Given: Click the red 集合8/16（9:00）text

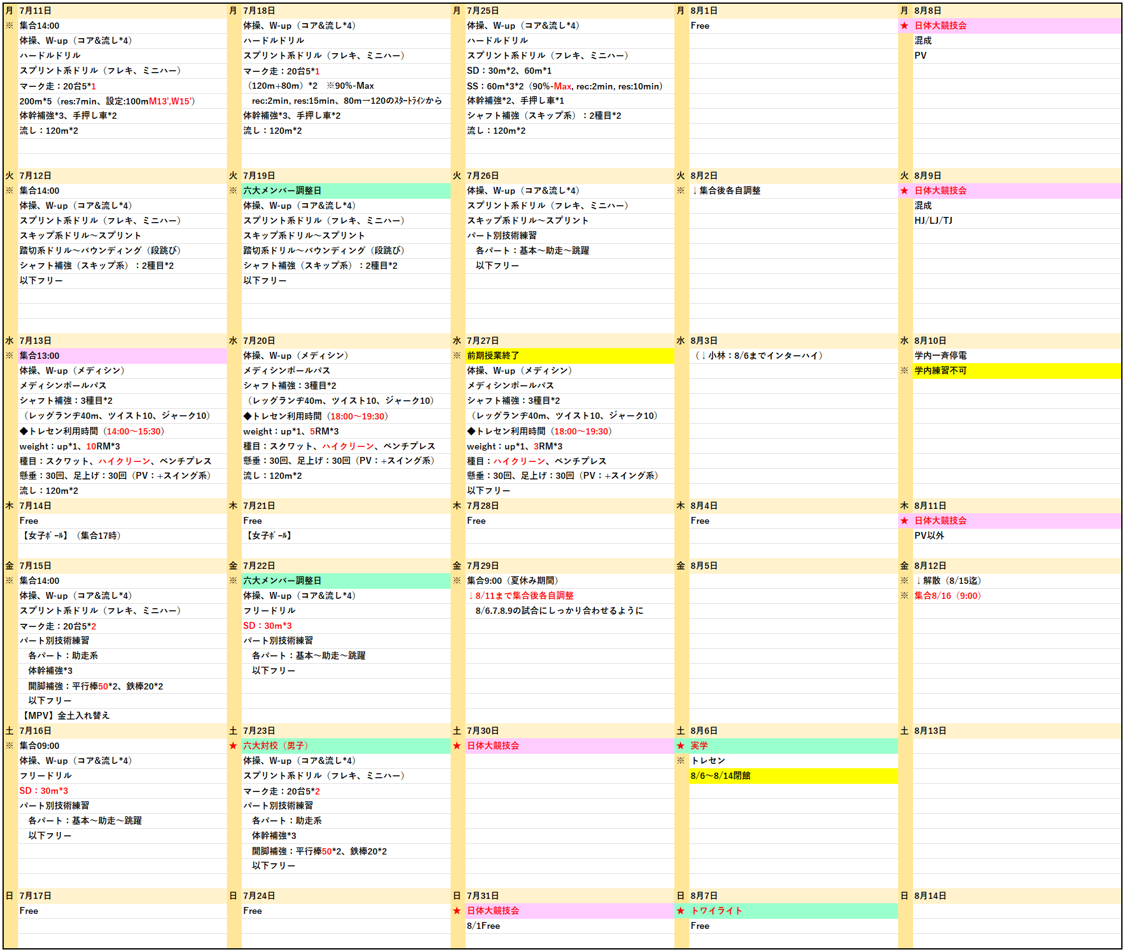Looking at the screenshot, I should (x=947, y=596).
